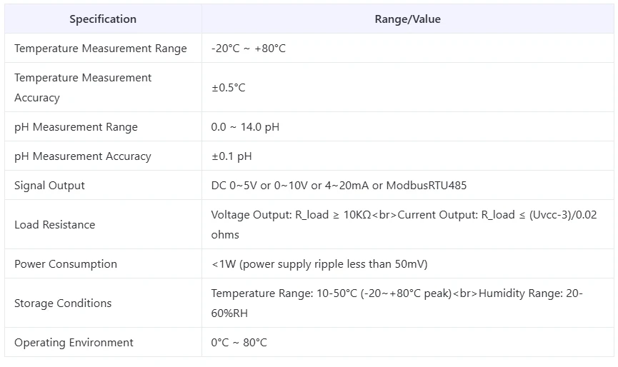Select the Operating Environment label cell

74,343
